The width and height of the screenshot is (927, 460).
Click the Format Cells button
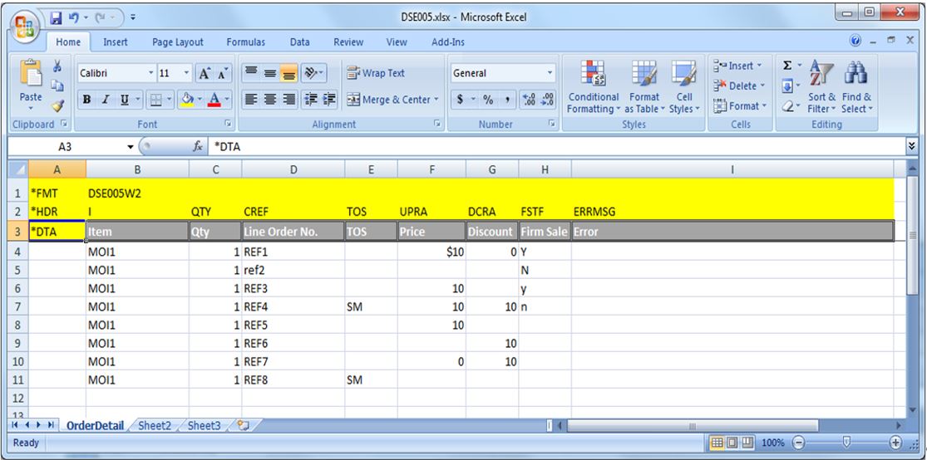[737, 106]
